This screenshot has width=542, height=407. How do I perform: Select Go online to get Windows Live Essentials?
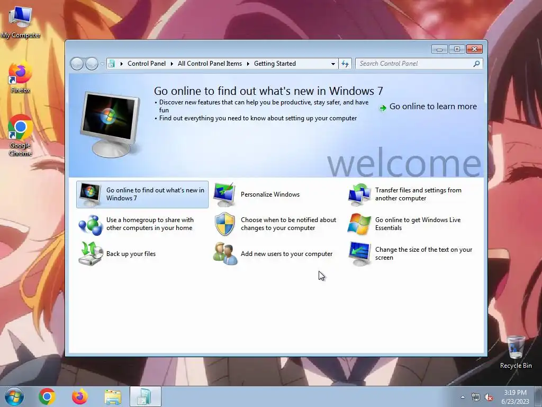tap(418, 224)
